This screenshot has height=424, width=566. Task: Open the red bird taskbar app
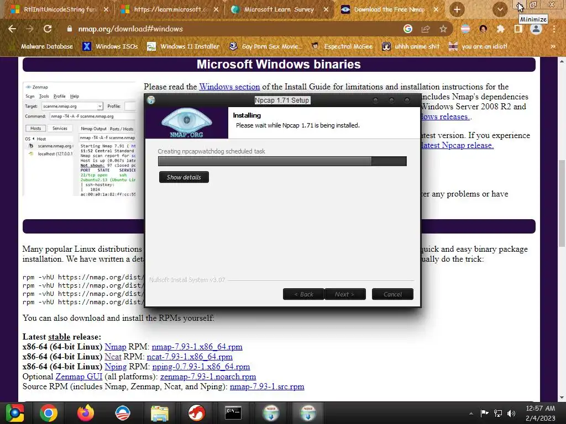(196, 413)
